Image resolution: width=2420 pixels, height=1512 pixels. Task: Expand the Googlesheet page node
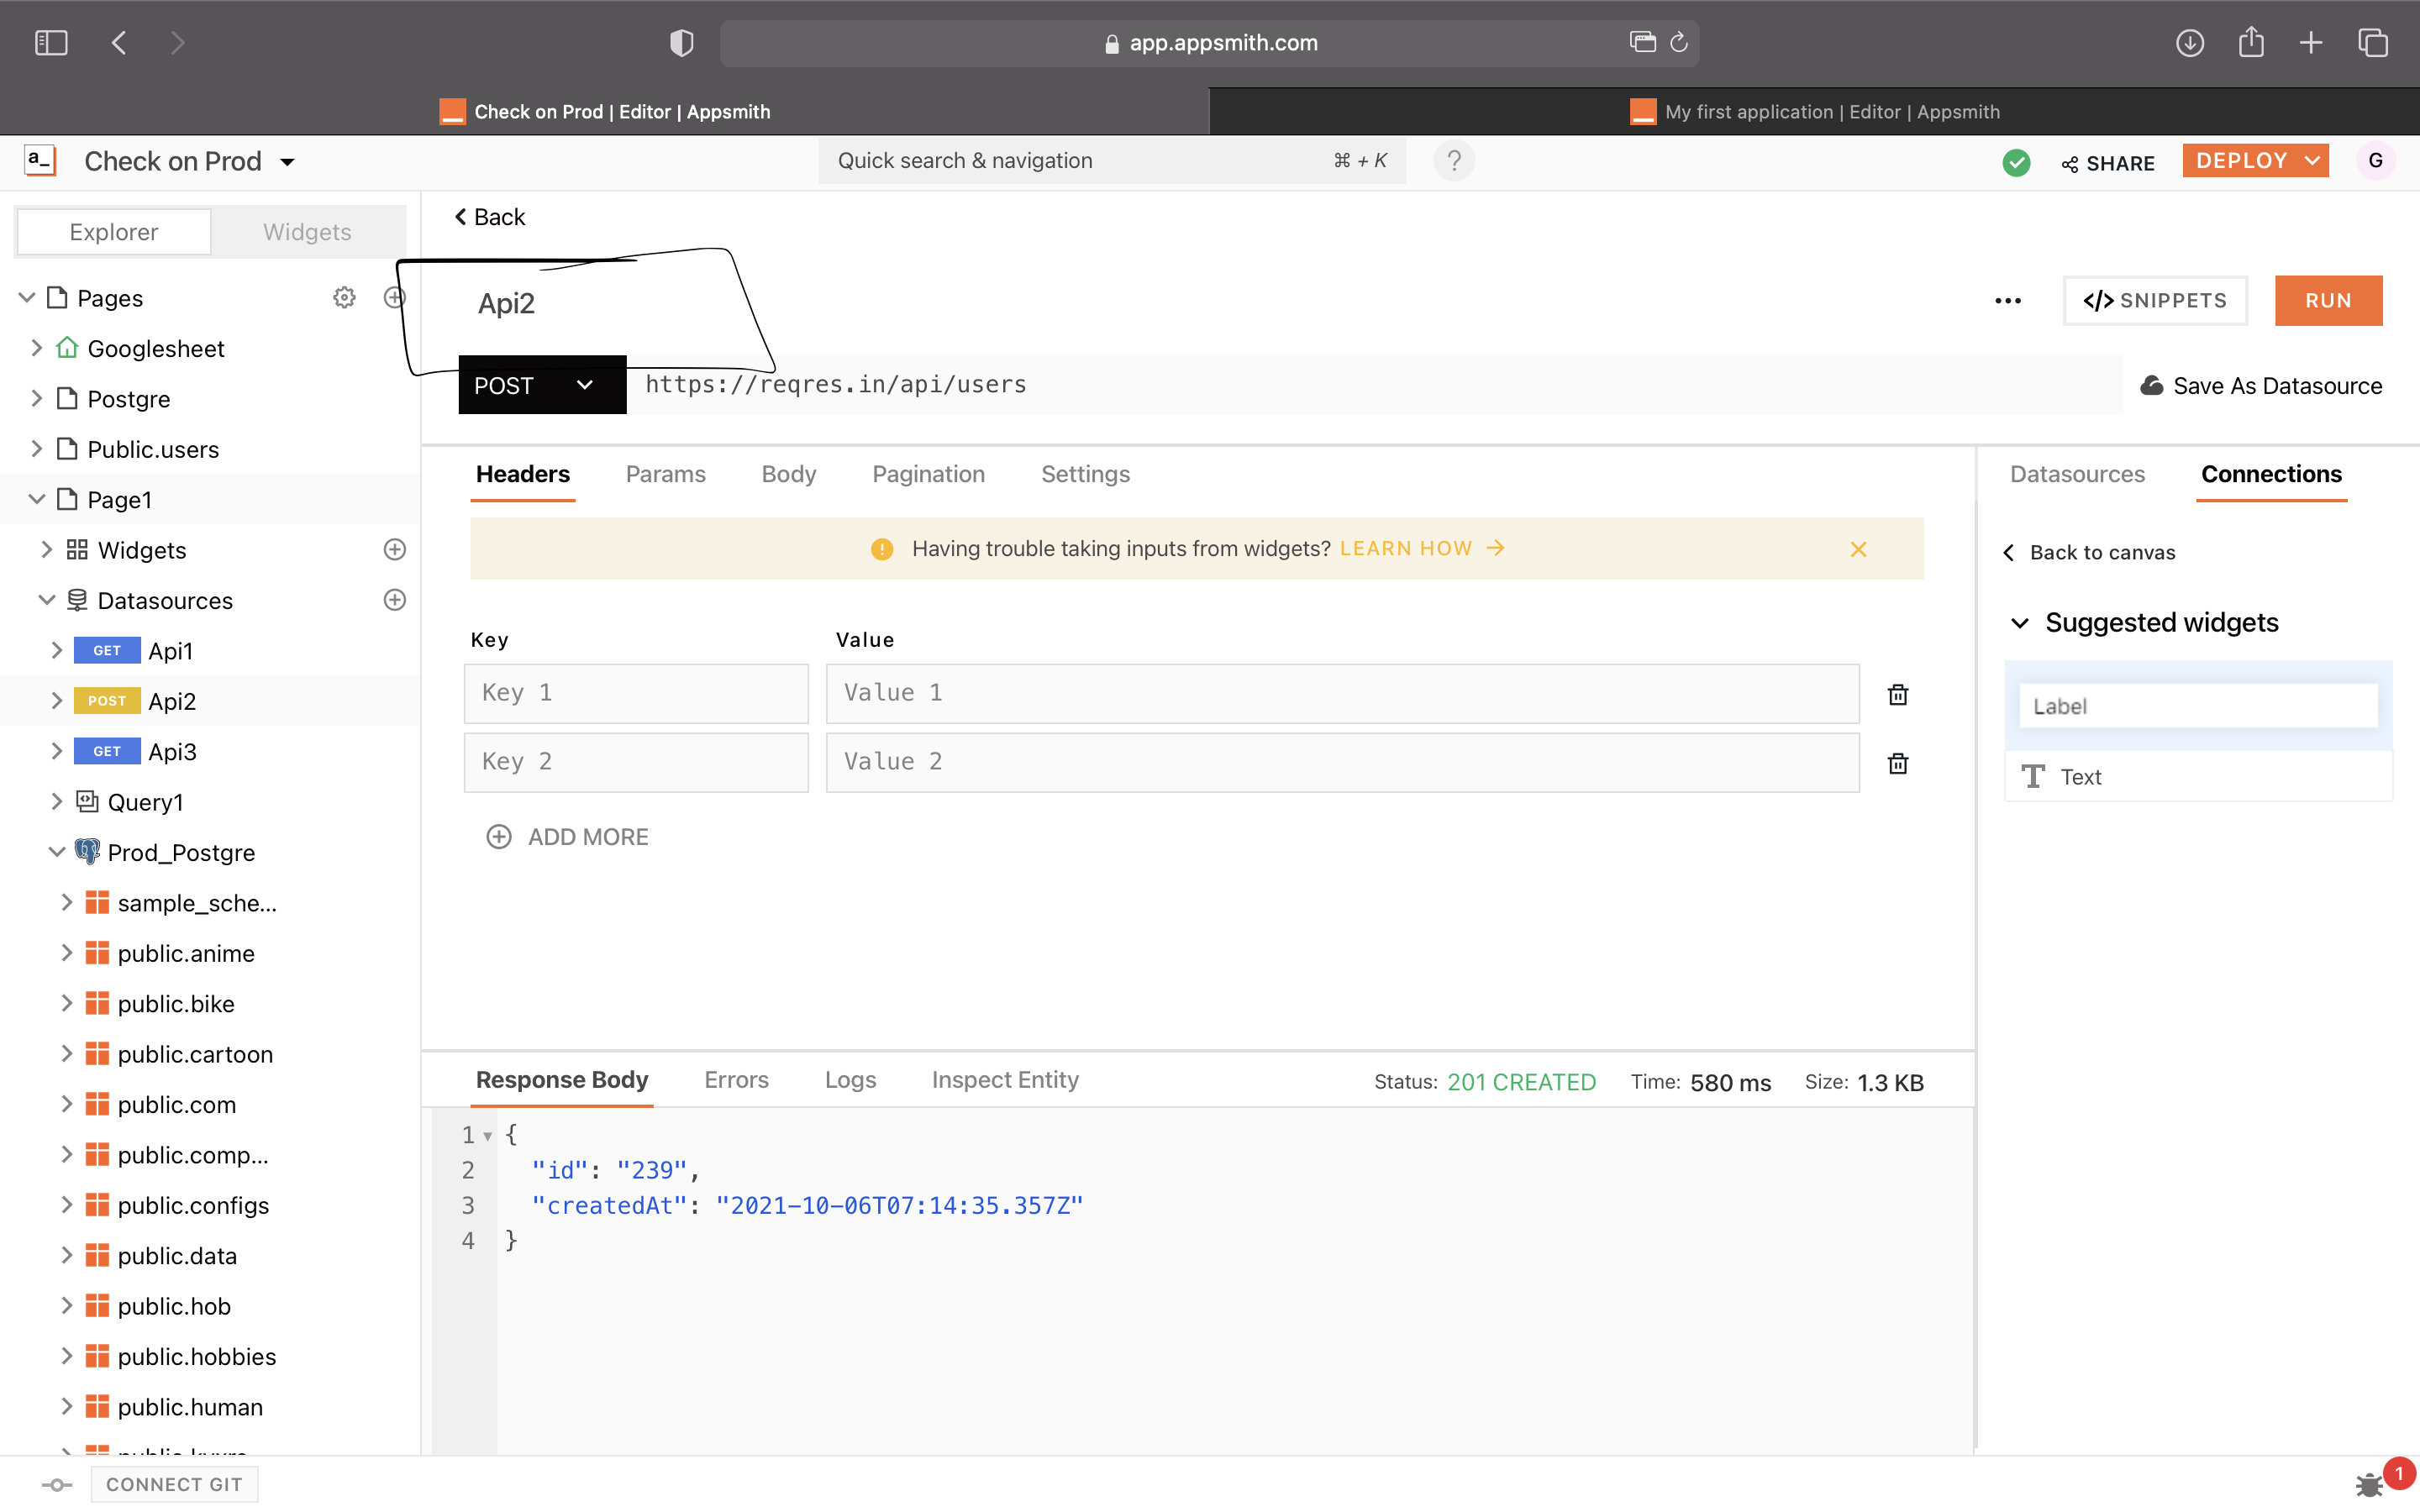pos(37,348)
